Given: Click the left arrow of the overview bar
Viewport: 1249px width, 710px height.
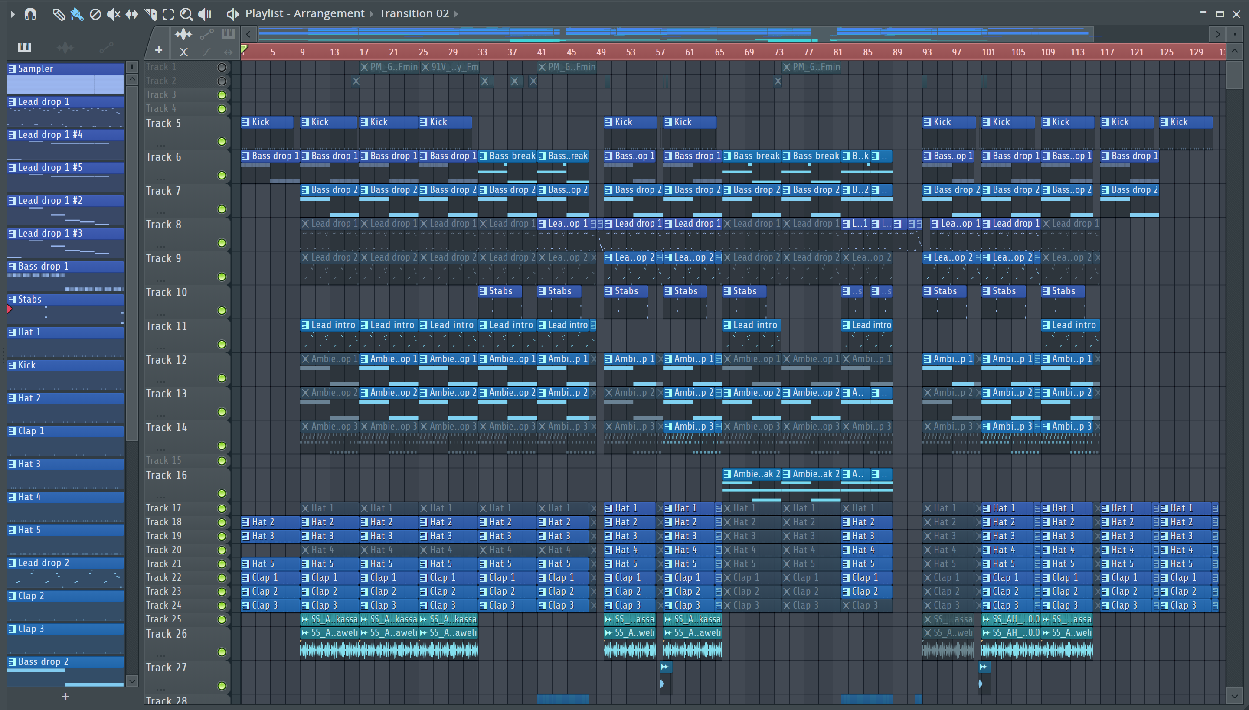Looking at the screenshot, I should (x=248, y=34).
